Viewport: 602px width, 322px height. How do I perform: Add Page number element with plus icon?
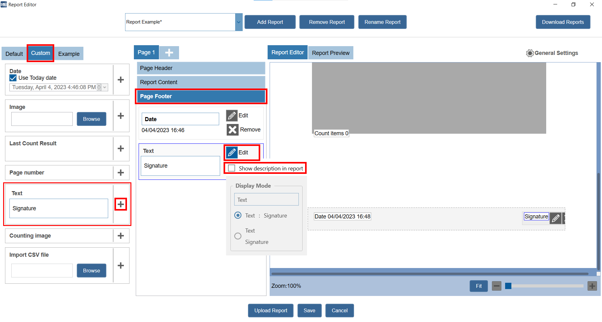121,173
